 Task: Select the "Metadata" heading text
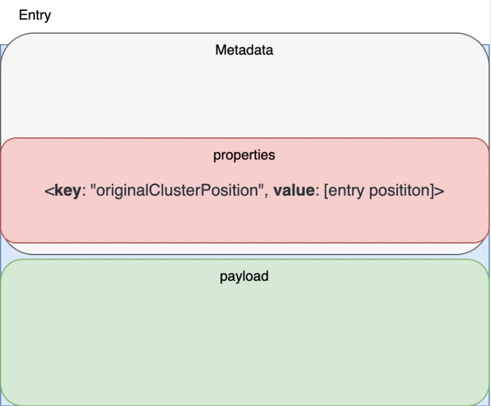tap(244, 50)
